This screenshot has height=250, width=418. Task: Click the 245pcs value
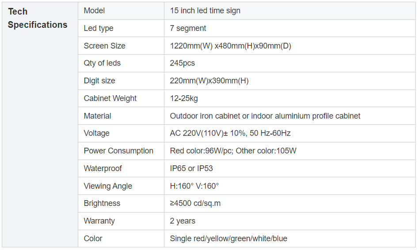(x=182, y=63)
